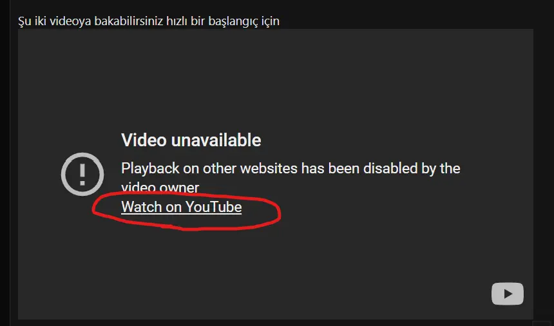
Task: Click the YouTube logo in the embed corner
Action: (x=508, y=294)
